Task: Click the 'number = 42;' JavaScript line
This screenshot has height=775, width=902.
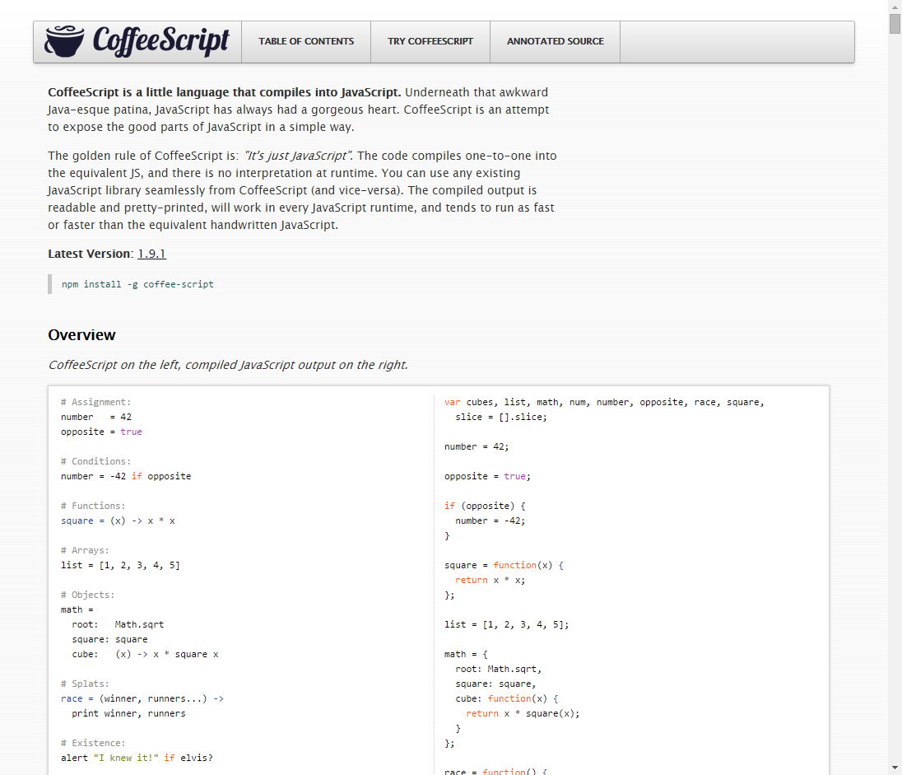Action: pyautogui.click(x=477, y=447)
